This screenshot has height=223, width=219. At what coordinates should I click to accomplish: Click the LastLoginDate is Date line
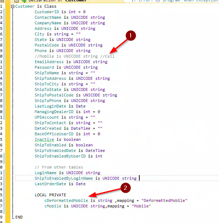pyautogui.click(x=60, y=106)
